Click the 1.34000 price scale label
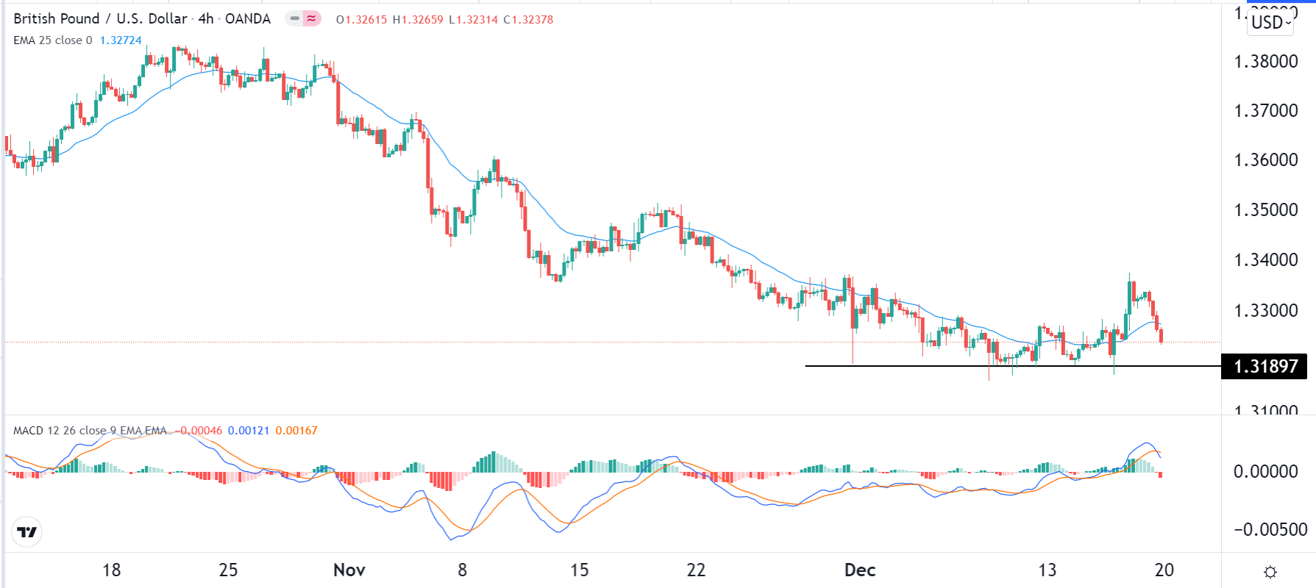 point(1265,259)
